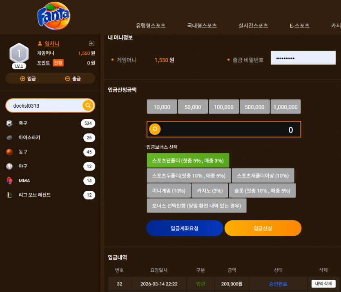Viewport: 341px width, 292px height.
Task: Click the orange 입금신청 button
Action: click(x=263, y=228)
